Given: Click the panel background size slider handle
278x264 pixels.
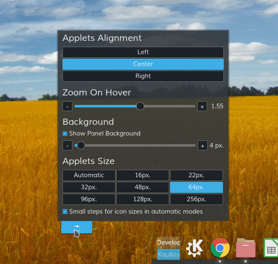Looking at the screenshot, I should coord(81,145).
